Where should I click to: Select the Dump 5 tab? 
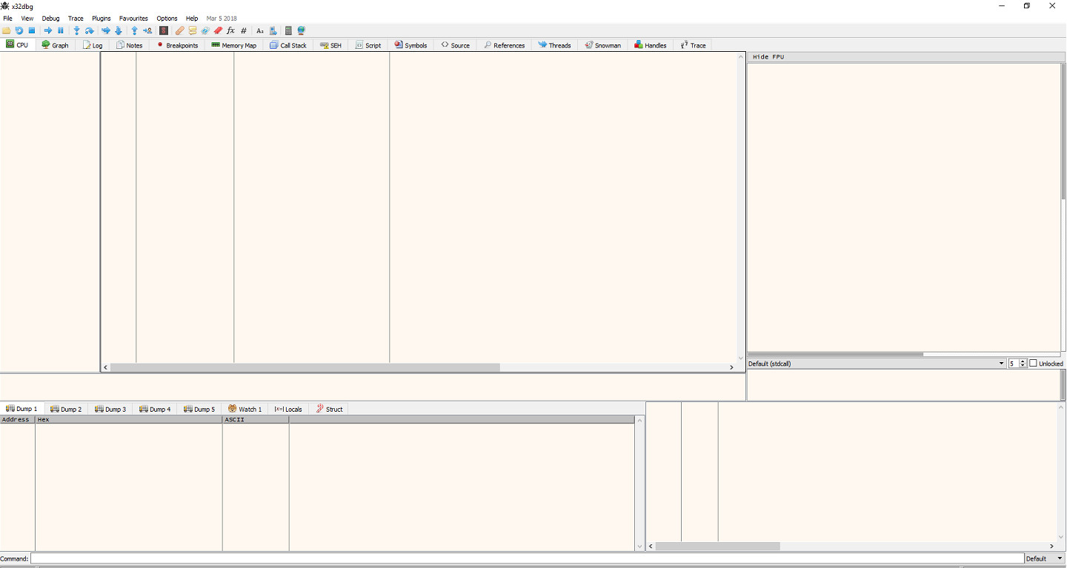click(199, 409)
